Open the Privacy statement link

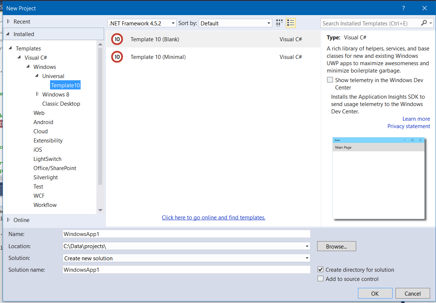tap(408, 126)
